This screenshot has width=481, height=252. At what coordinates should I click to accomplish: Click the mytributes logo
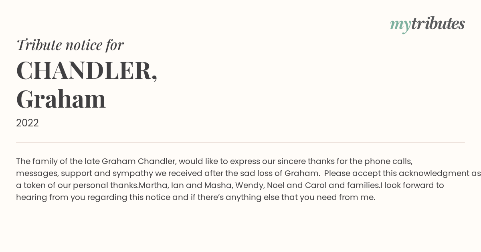pos(427,24)
